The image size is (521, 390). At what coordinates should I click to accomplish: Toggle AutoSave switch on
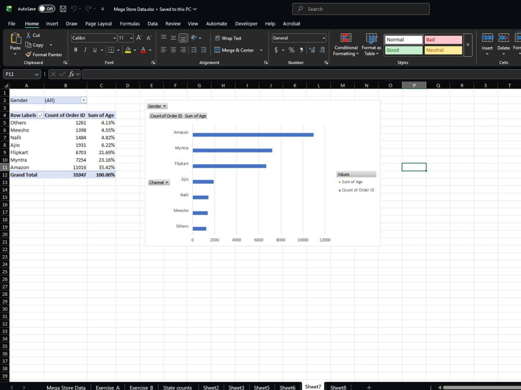pos(46,9)
